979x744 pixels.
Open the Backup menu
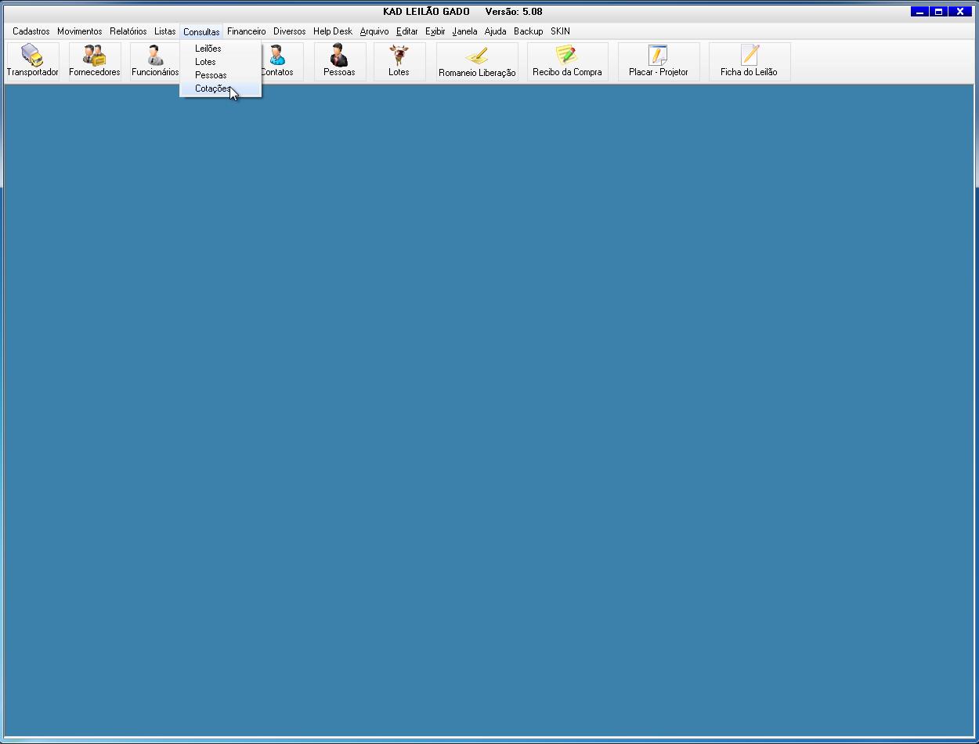pos(529,31)
